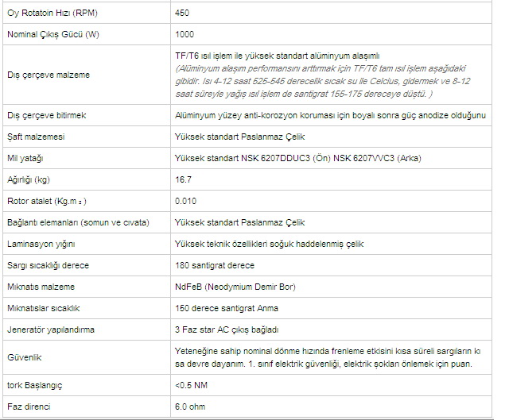Image resolution: width=509 pixels, height=420 pixels.
Task: Select the Dış çerçeve bitirmek row label
Action: tap(46, 115)
